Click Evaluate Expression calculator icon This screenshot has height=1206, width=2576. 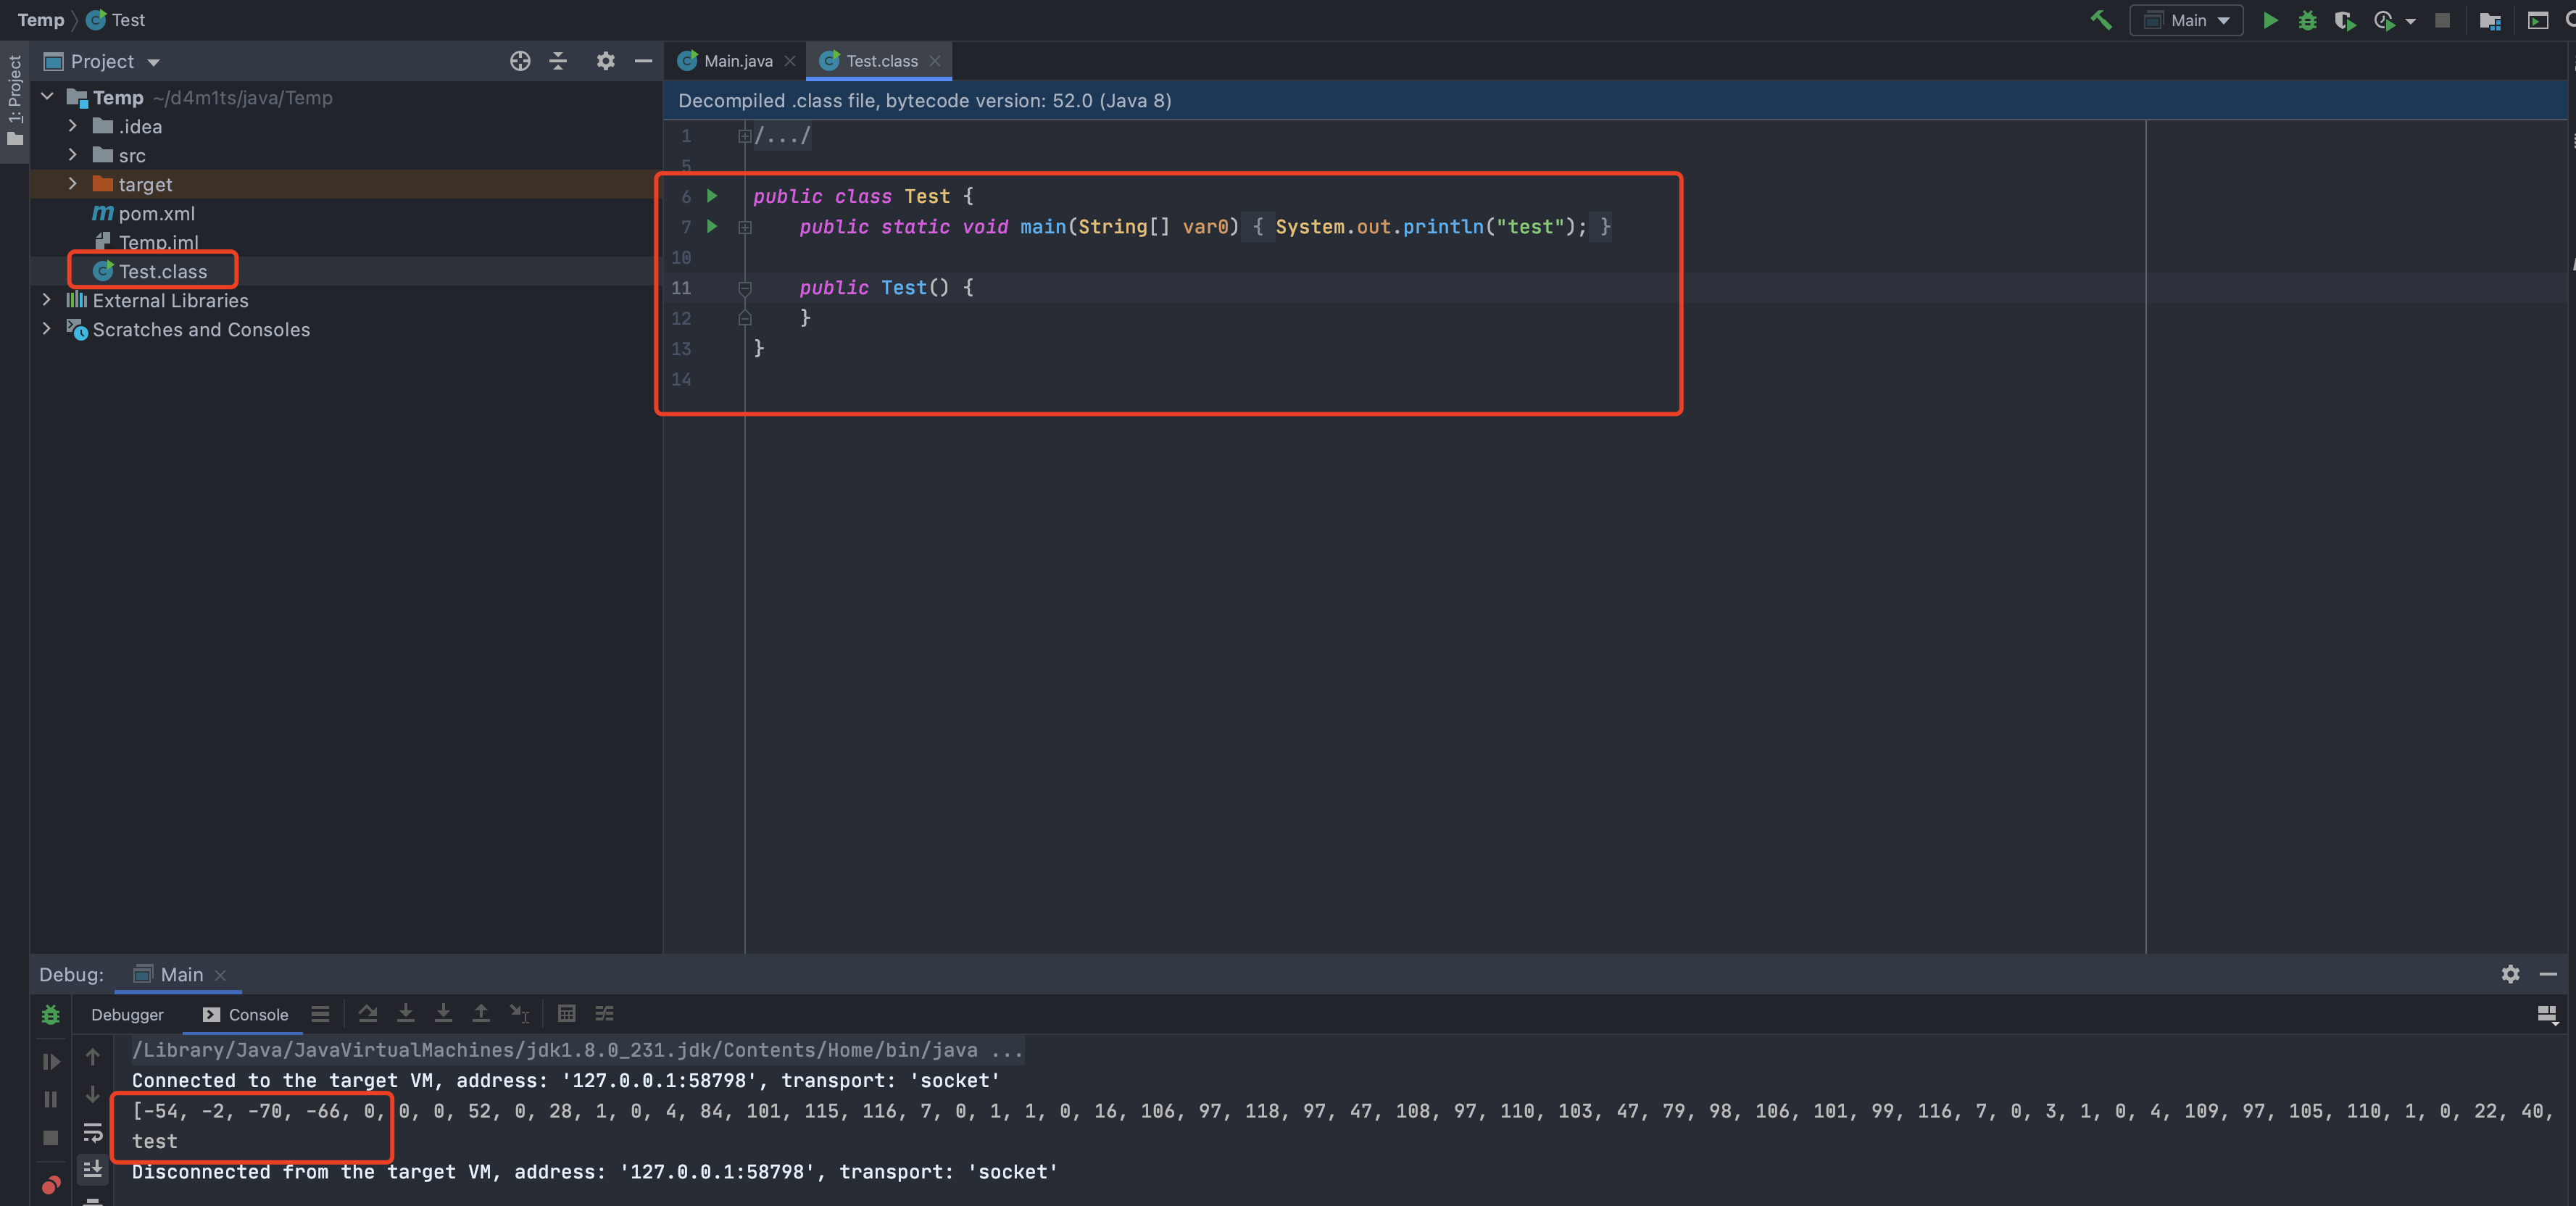[566, 1013]
